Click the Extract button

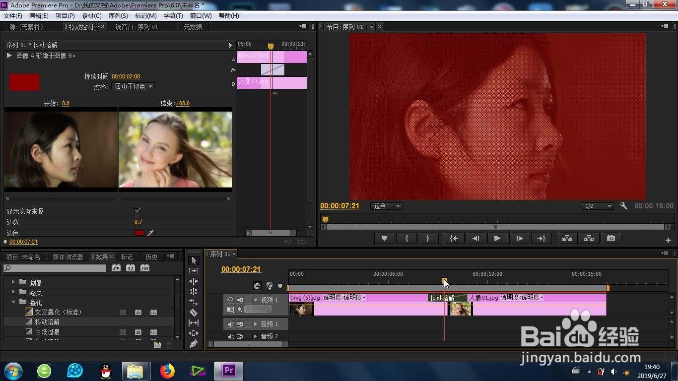tap(589, 239)
